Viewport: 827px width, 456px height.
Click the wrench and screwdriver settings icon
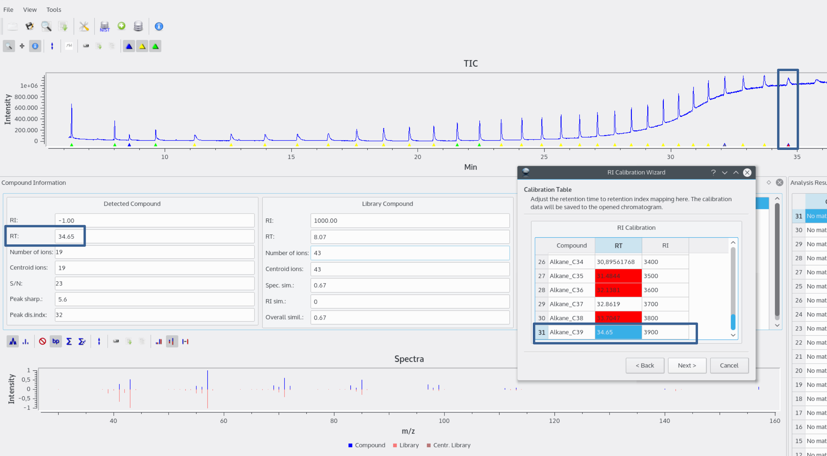(84, 26)
